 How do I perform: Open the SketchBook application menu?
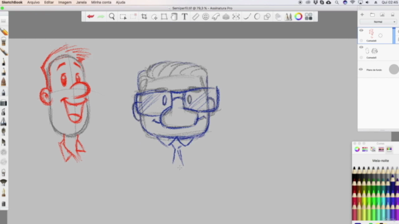click(x=12, y=2)
